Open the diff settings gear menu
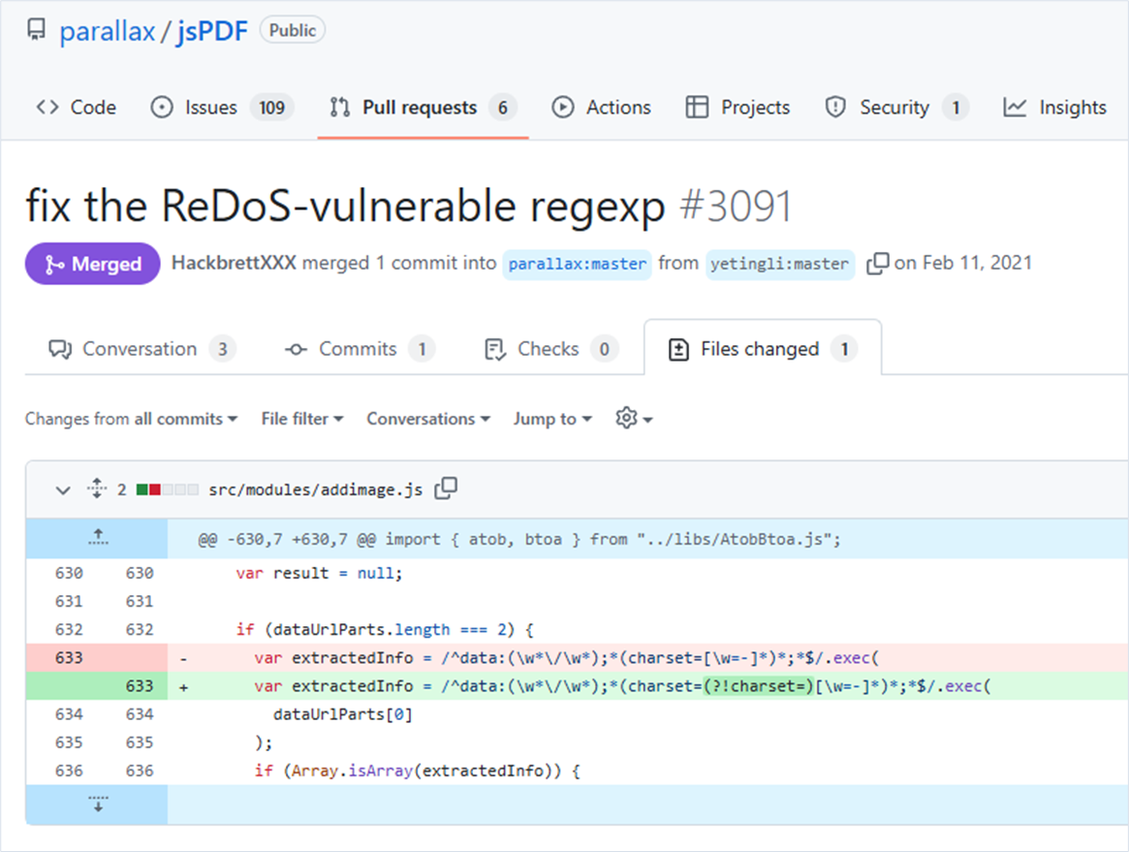Image resolution: width=1129 pixels, height=852 pixels. [634, 419]
